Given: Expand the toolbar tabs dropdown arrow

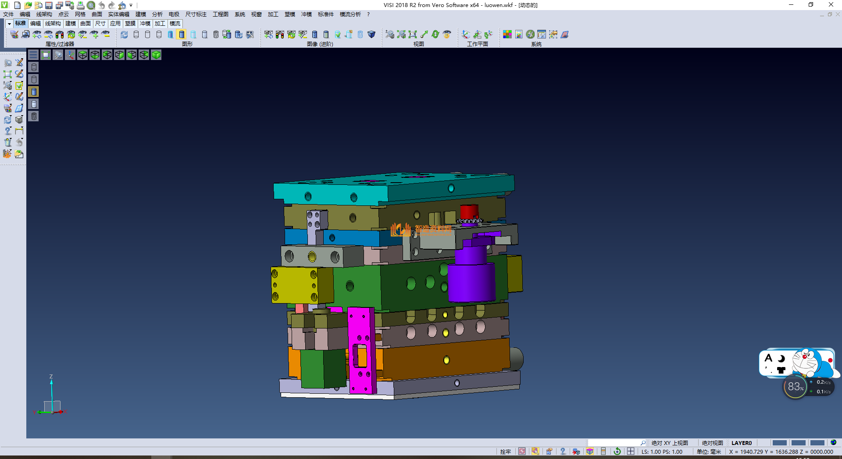Looking at the screenshot, I should coord(9,24).
